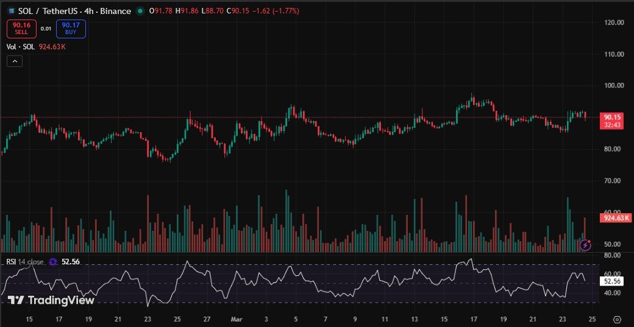Click the 23 date label left of 25

563,319
